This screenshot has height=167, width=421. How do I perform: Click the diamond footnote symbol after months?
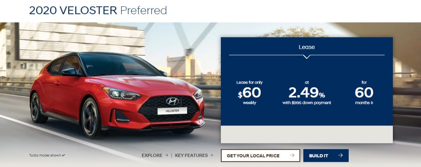pyautogui.click(x=372, y=103)
